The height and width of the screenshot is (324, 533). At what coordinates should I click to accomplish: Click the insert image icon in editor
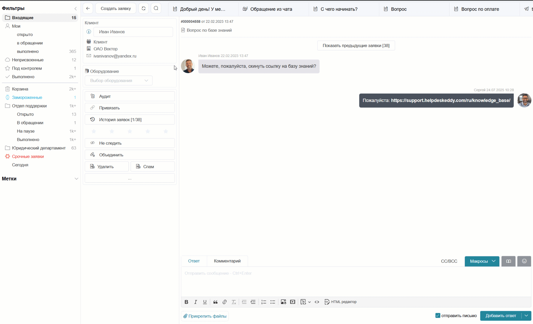coord(283,302)
